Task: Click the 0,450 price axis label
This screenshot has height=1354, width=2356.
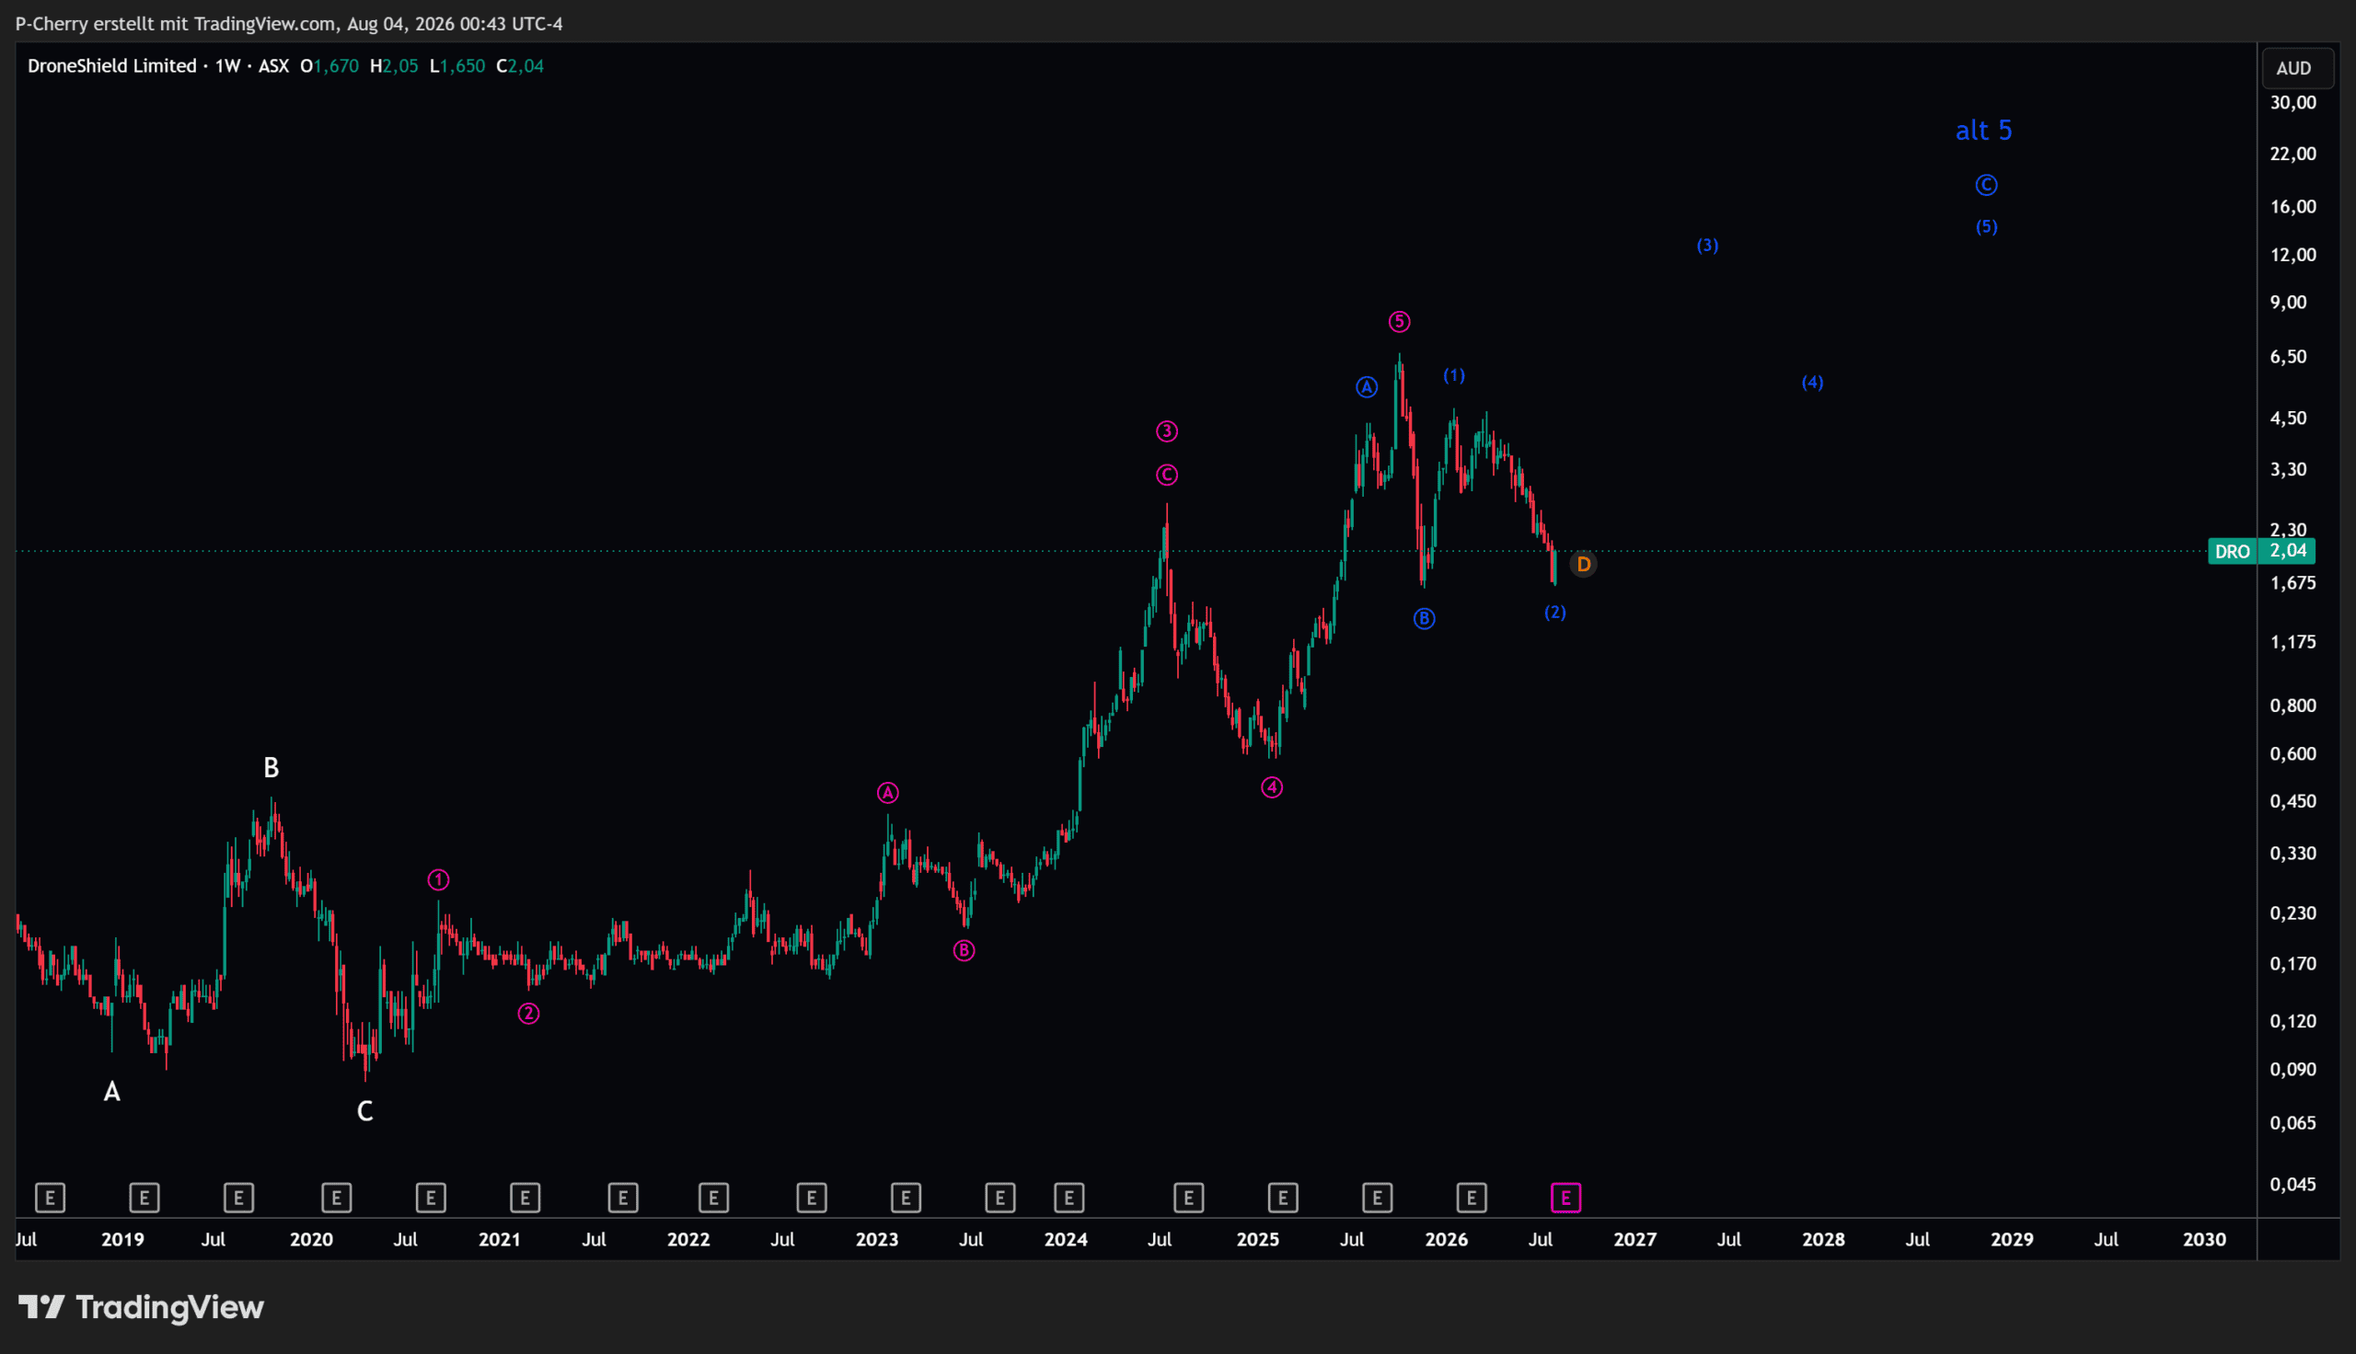Action: [x=2292, y=801]
